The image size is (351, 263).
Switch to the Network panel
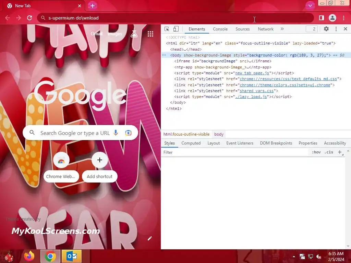pyautogui.click(x=266, y=29)
